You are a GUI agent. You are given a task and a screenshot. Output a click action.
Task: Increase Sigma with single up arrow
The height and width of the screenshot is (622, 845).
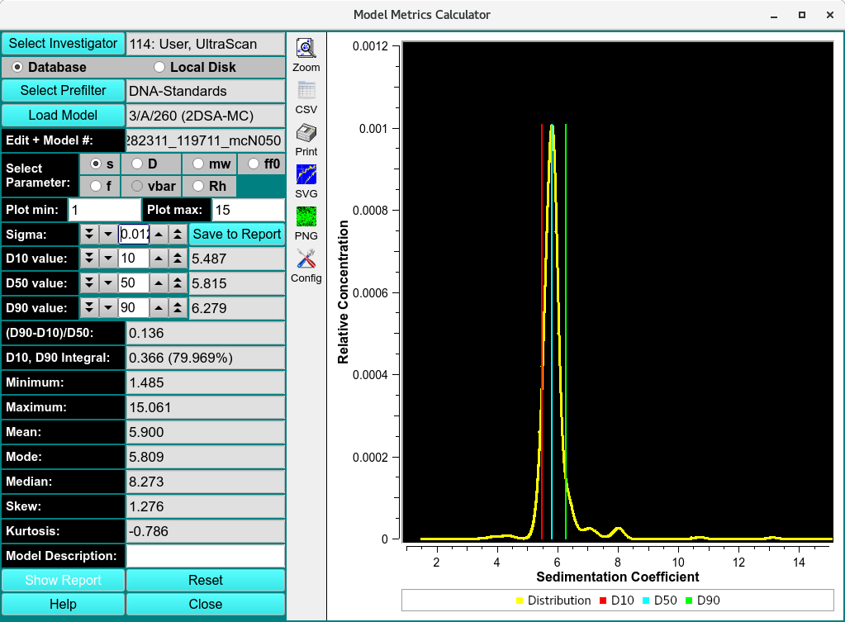pyautogui.click(x=159, y=235)
